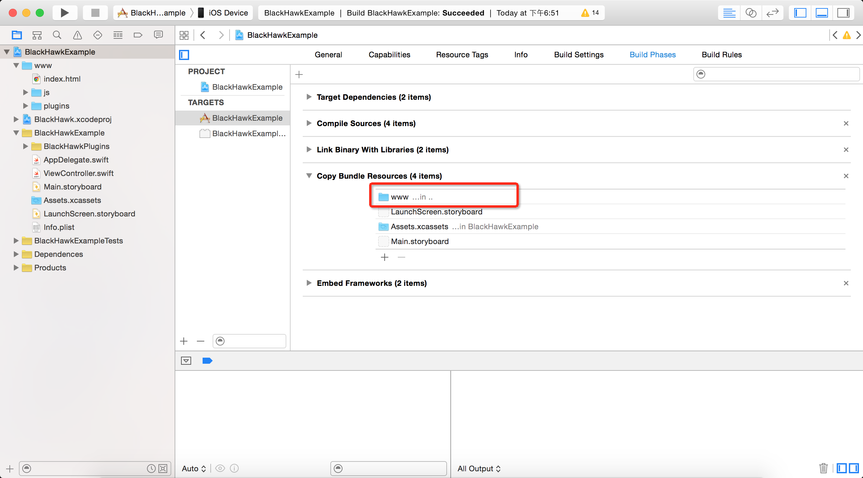
Task: Expand the Products folder
Action: point(16,268)
